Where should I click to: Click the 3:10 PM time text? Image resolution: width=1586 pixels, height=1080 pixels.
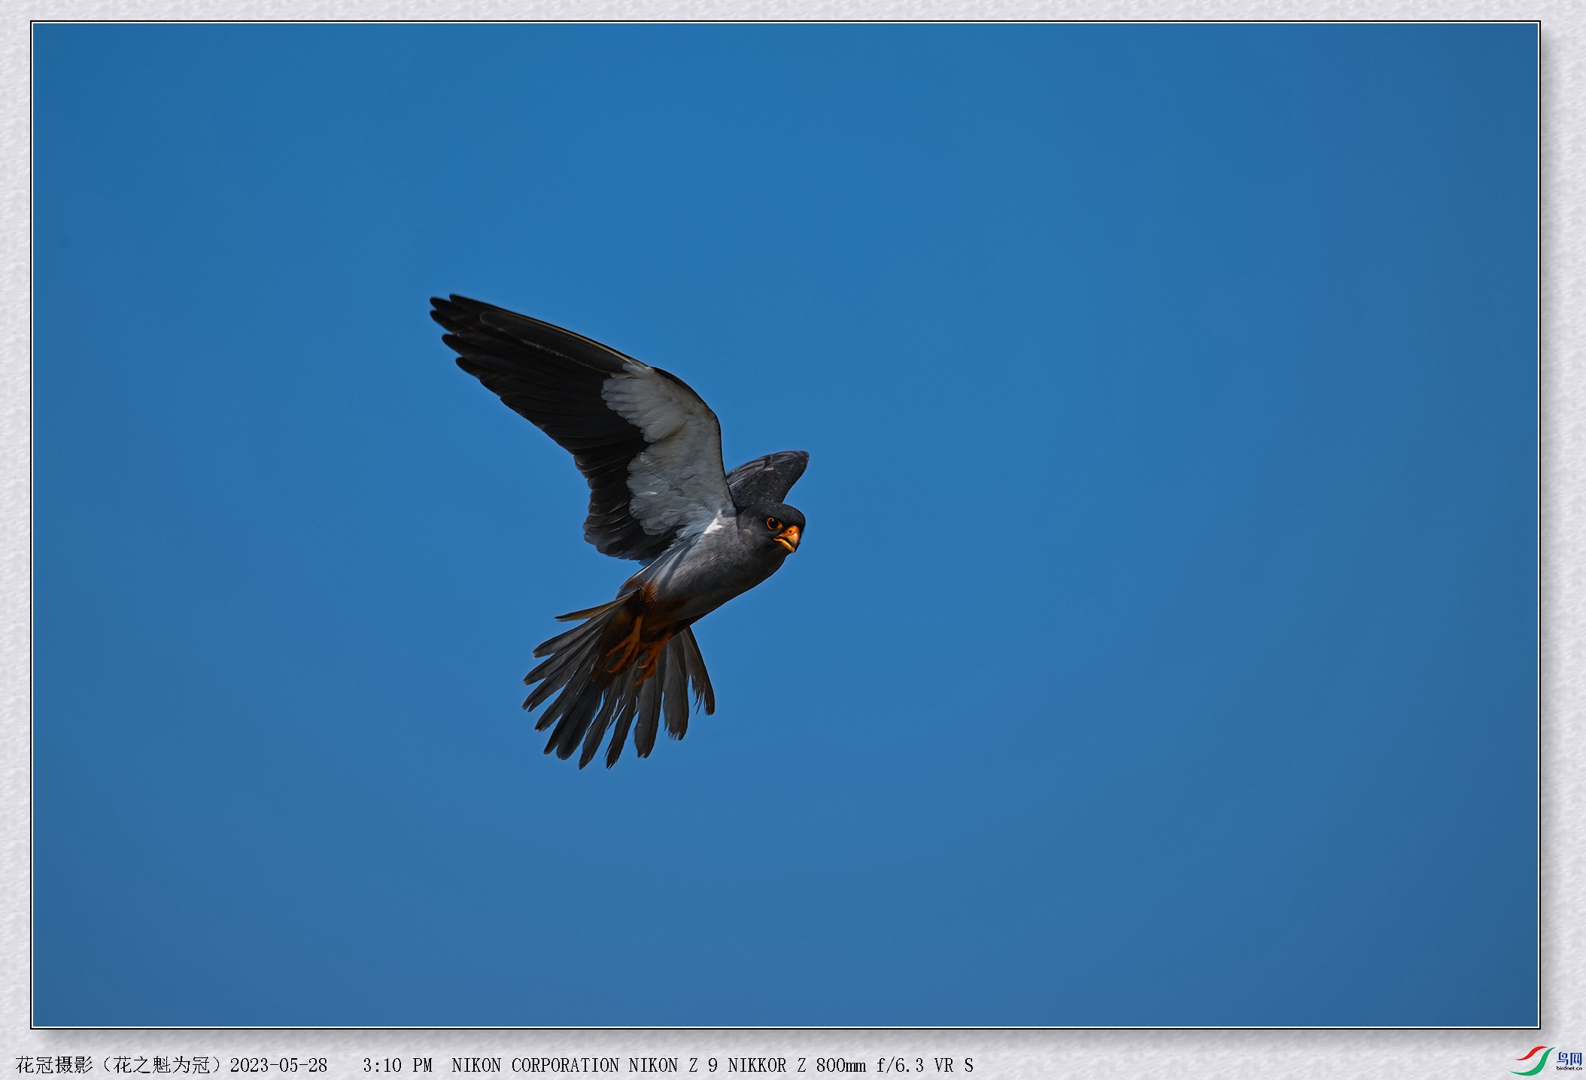click(397, 1065)
